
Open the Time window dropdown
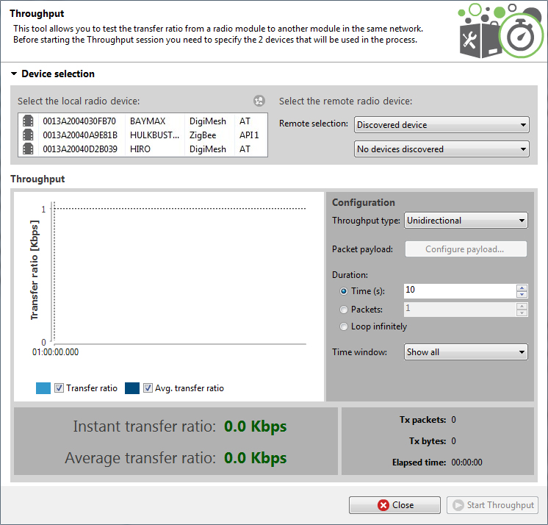(466, 352)
